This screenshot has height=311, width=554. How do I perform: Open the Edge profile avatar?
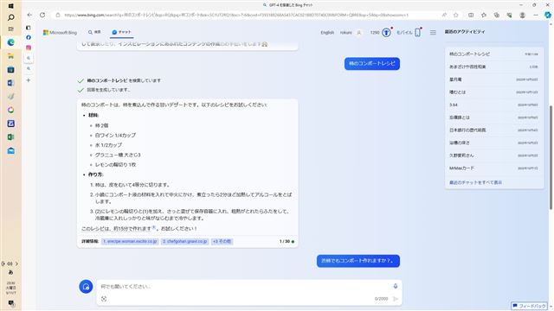(522, 15)
